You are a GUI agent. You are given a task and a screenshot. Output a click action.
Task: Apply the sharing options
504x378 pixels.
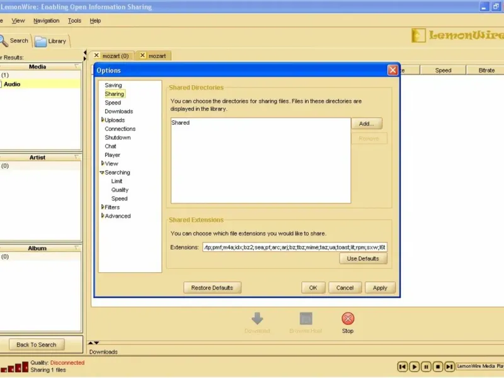tap(380, 288)
